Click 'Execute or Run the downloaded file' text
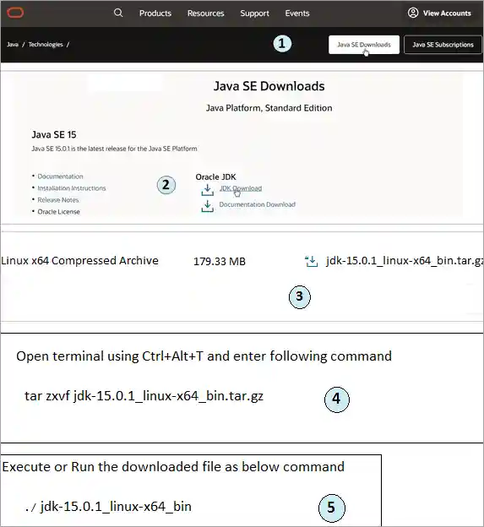The width and height of the screenshot is (484, 527). pos(173,466)
